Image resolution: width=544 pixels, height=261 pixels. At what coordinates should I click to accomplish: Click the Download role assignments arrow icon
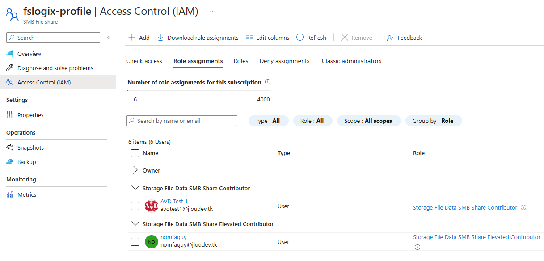(x=160, y=38)
